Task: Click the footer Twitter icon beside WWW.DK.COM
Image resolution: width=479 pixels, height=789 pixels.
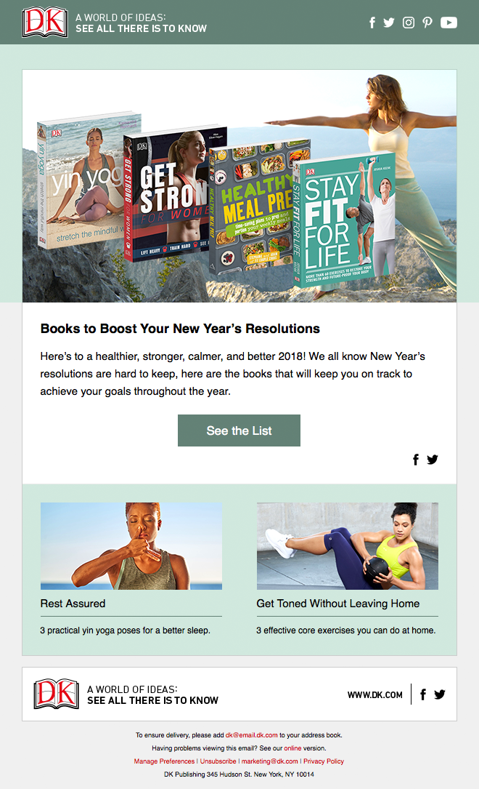Action: click(x=440, y=694)
